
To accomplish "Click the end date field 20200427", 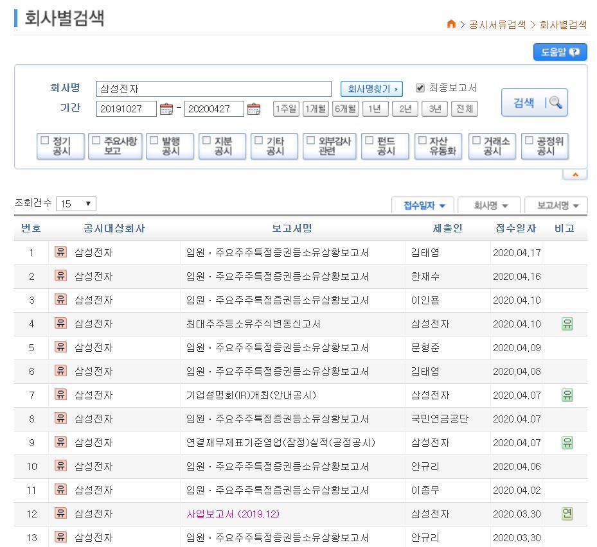I will coord(214,109).
